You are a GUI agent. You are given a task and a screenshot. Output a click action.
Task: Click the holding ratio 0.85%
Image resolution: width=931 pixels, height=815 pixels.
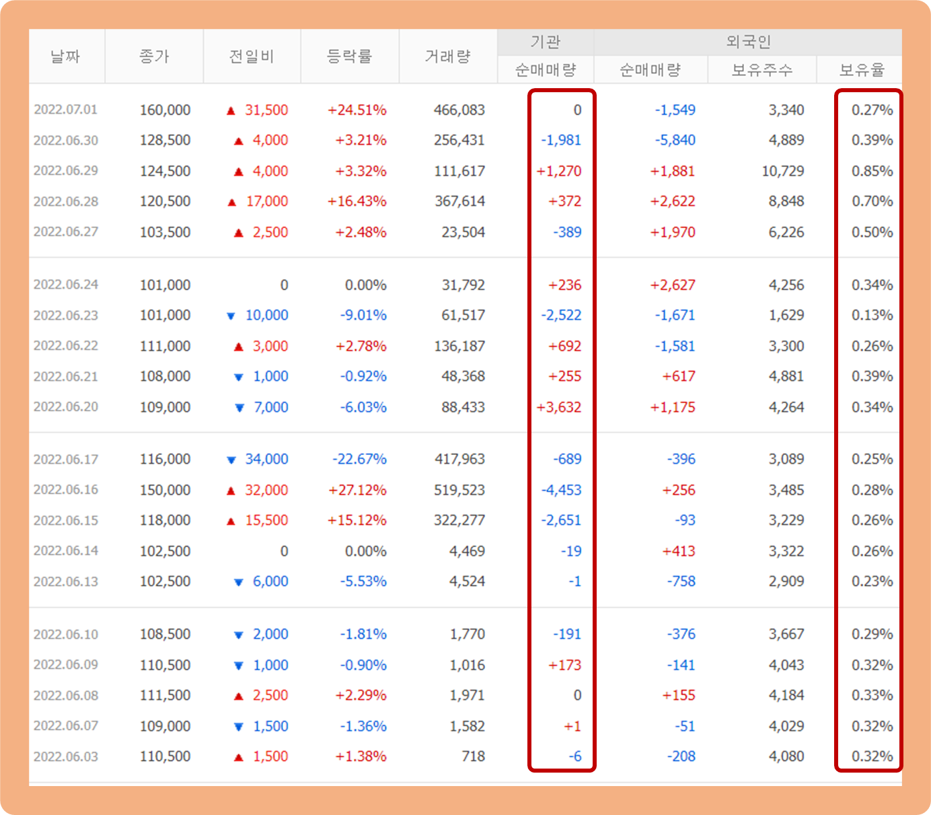(x=872, y=171)
